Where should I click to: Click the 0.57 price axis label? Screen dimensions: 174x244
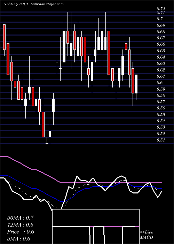click(x=161, y=102)
